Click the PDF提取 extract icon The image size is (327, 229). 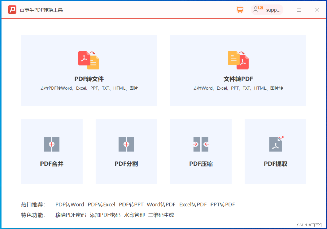pos(276,144)
